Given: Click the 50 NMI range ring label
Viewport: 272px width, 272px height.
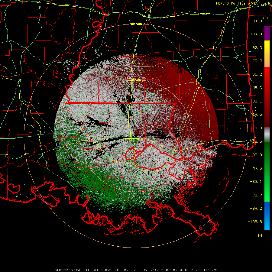Looking at the screenshot, I should [136, 80].
